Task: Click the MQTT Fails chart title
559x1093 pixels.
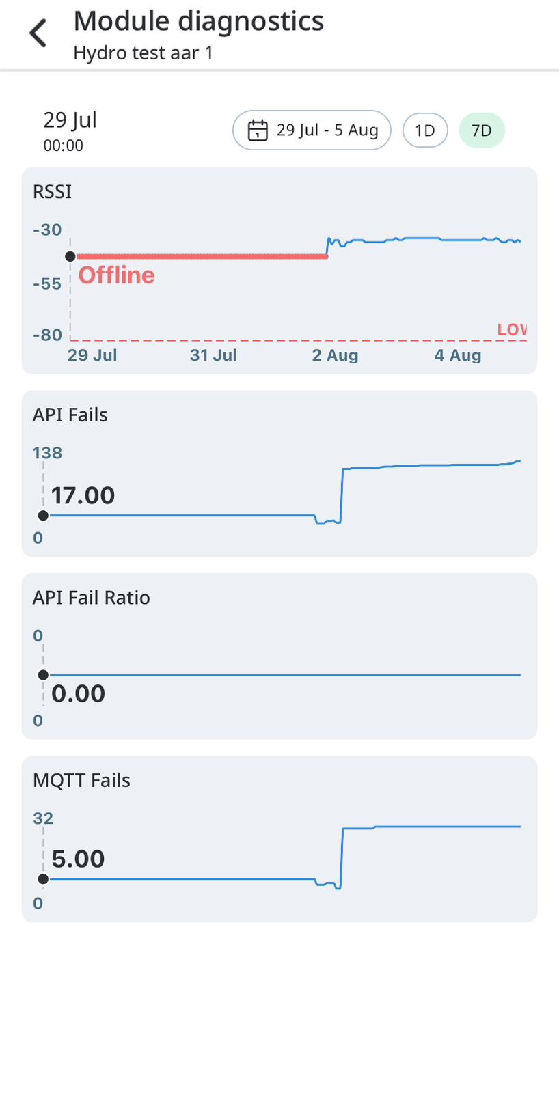Action: pos(81,780)
